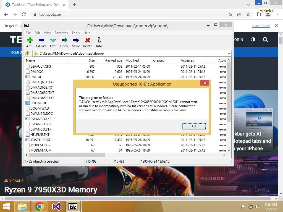This screenshot has width=283, height=212.
Task: Click the 7-Zip taskbar button
Action: (73, 206)
